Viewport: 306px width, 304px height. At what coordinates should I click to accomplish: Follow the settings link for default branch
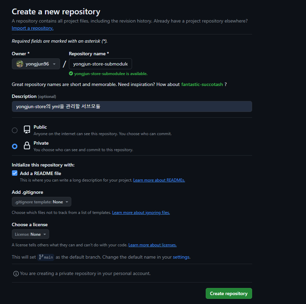[181, 257]
